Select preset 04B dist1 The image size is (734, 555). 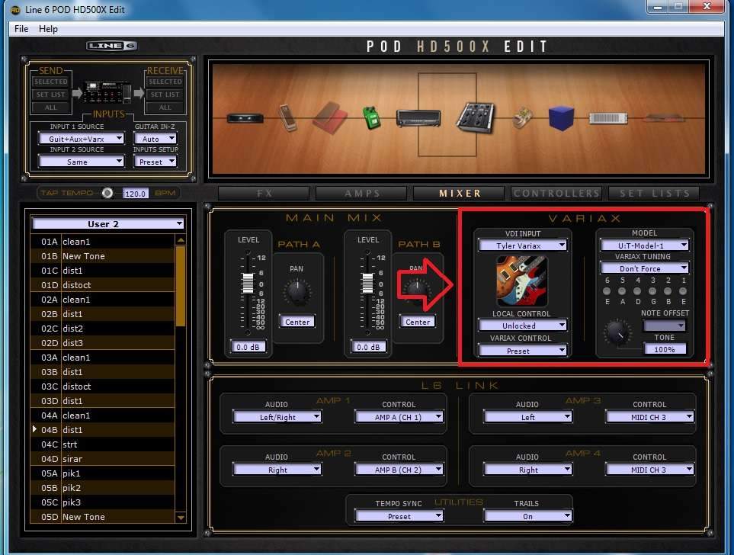coord(103,429)
